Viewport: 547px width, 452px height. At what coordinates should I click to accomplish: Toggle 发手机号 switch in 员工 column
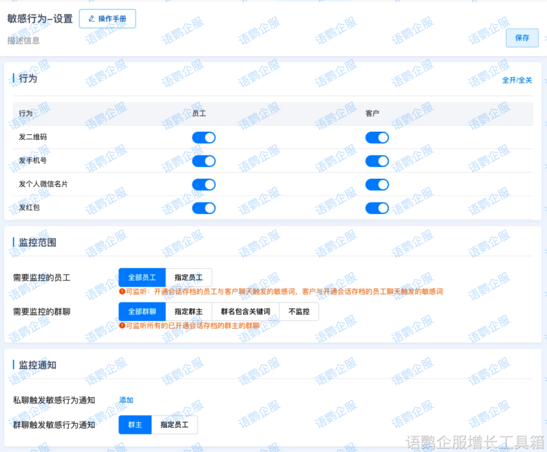[204, 161]
